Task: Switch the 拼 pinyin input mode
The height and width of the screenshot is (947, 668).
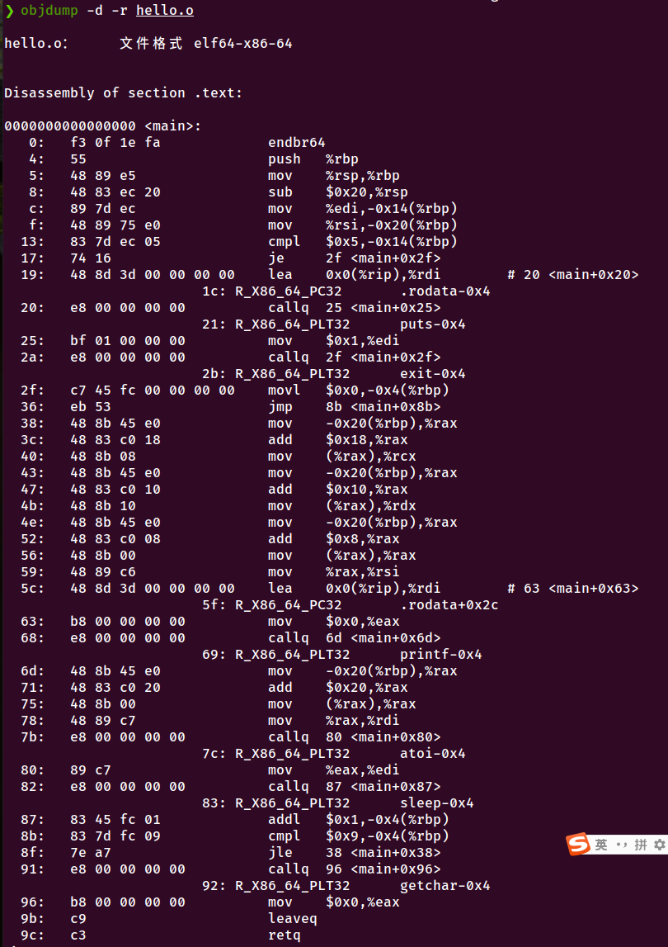Action: tap(640, 845)
